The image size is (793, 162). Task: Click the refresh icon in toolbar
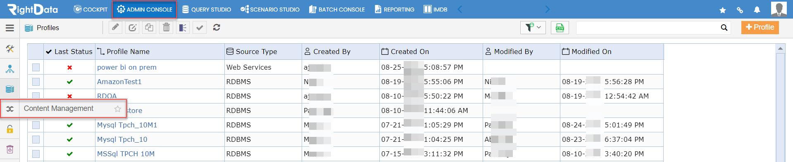[x=217, y=28]
